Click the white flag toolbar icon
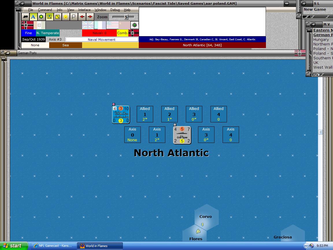Screen dimensions: 333x250 (74, 17)
